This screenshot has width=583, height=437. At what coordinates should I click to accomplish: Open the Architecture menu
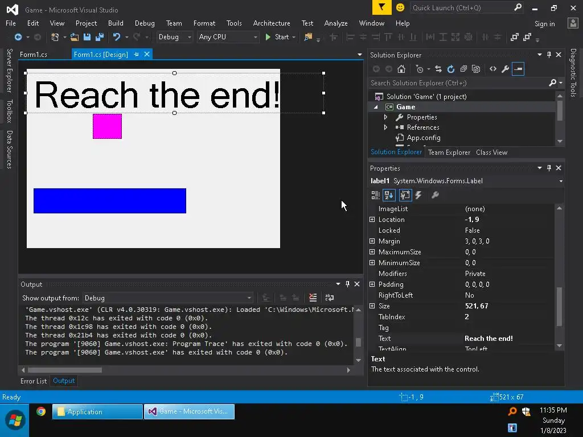pos(272,23)
